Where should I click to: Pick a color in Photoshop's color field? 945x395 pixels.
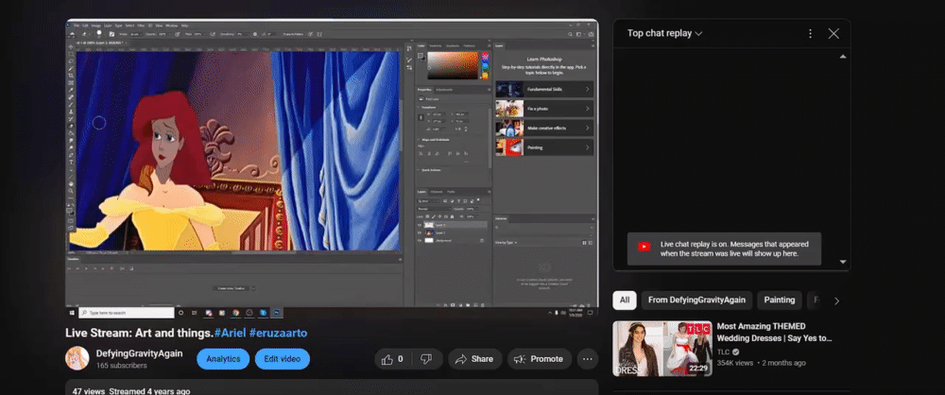453,65
